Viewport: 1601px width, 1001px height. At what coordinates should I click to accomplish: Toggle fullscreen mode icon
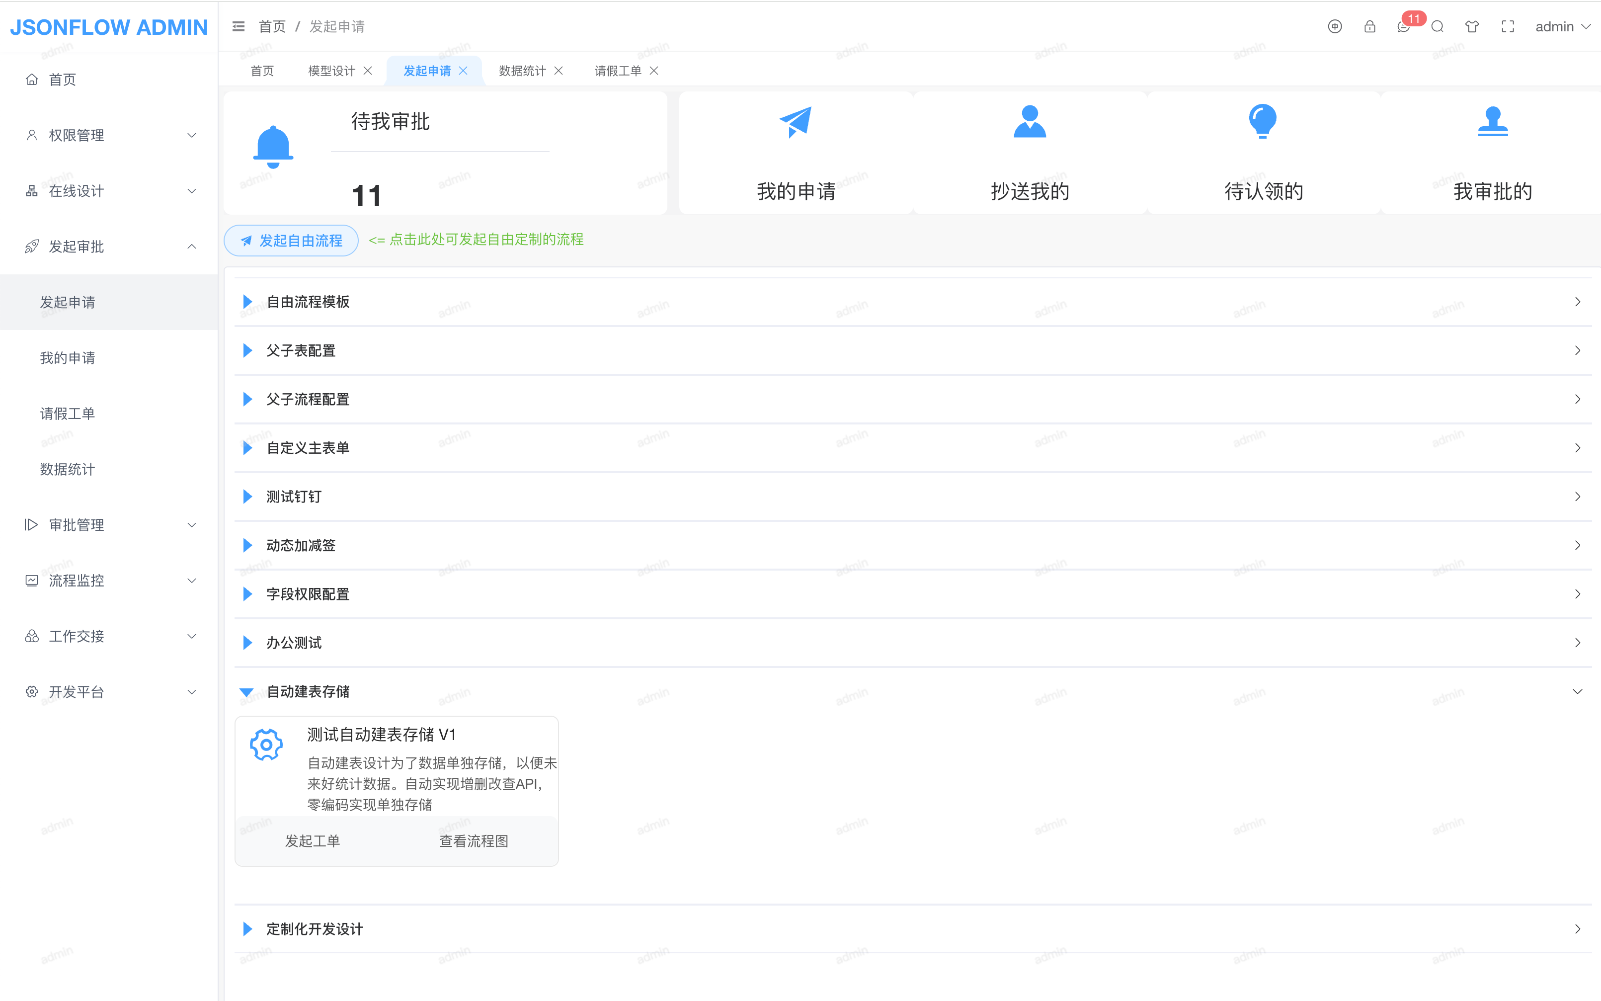click(1508, 26)
